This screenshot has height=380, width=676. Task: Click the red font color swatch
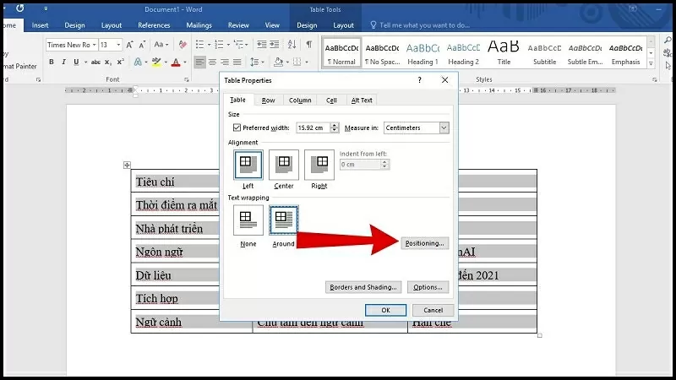[x=176, y=62]
